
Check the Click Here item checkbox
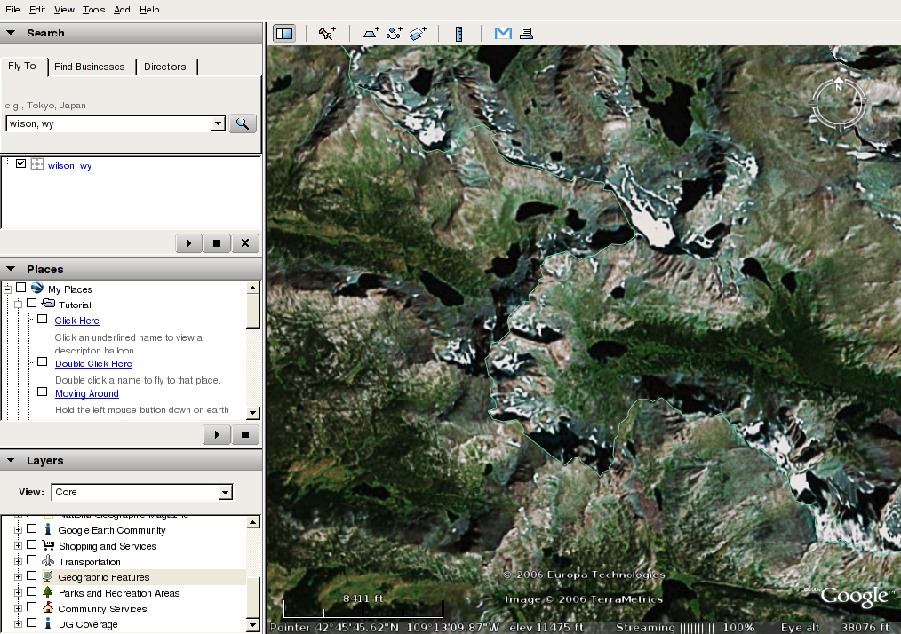(x=43, y=319)
